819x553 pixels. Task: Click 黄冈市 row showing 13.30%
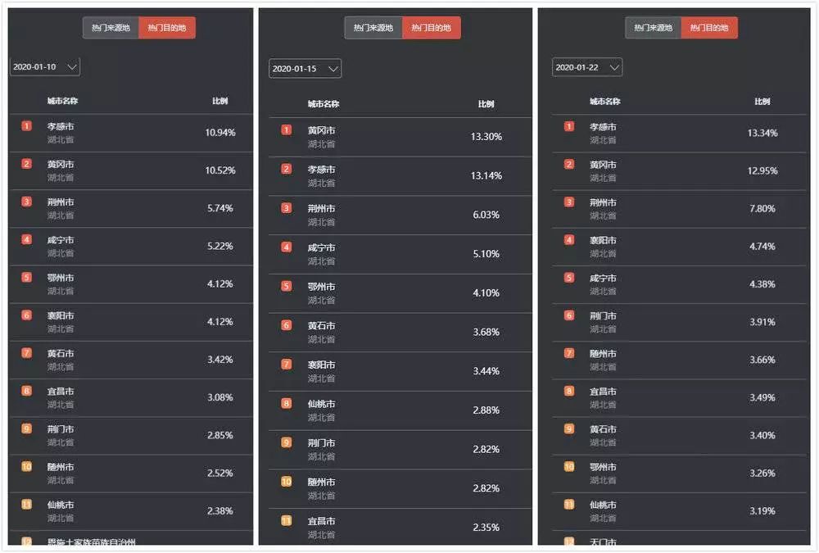click(x=400, y=137)
